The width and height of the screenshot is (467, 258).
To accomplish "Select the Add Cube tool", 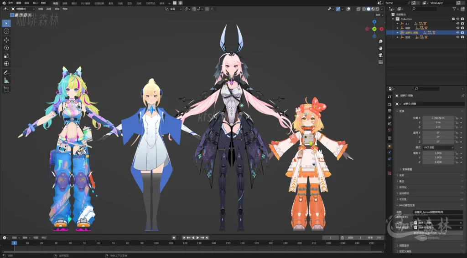I will pyautogui.click(x=6, y=89).
